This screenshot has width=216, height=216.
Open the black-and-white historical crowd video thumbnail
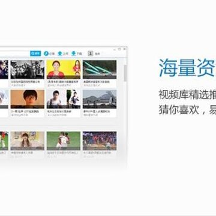pyautogui.click(x=28, y=70)
